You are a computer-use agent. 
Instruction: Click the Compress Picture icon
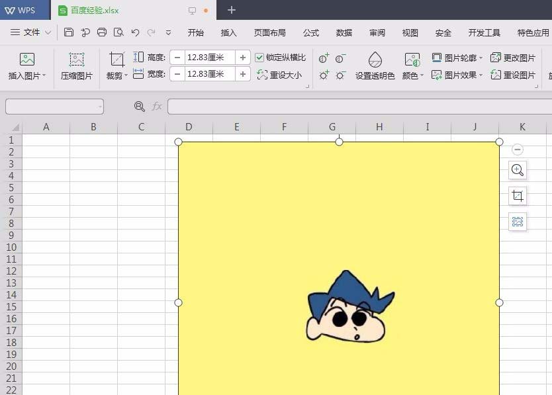point(76,59)
